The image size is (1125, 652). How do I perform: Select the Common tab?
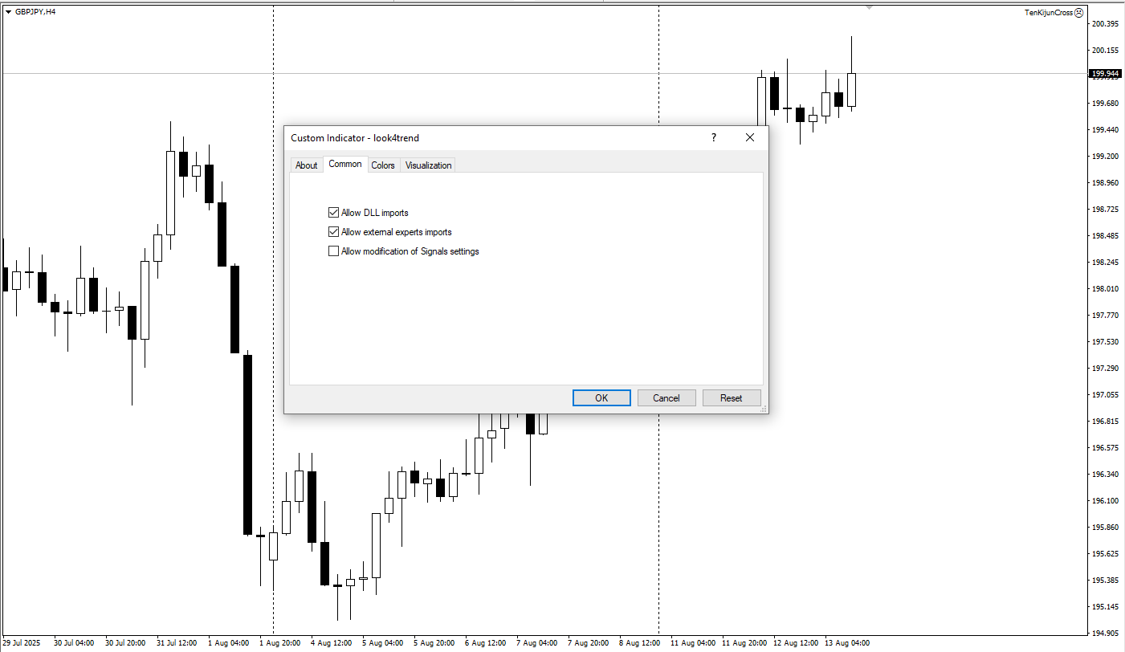click(x=345, y=164)
